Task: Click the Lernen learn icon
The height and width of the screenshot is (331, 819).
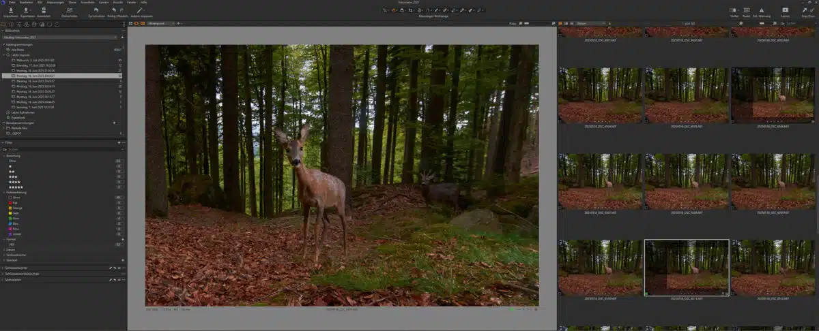Action: [786, 10]
